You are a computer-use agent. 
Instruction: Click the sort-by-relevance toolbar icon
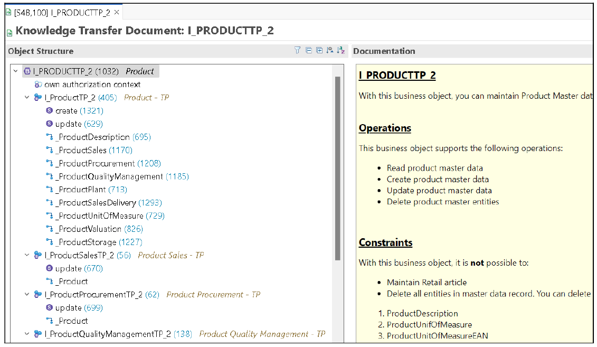[x=329, y=50]
